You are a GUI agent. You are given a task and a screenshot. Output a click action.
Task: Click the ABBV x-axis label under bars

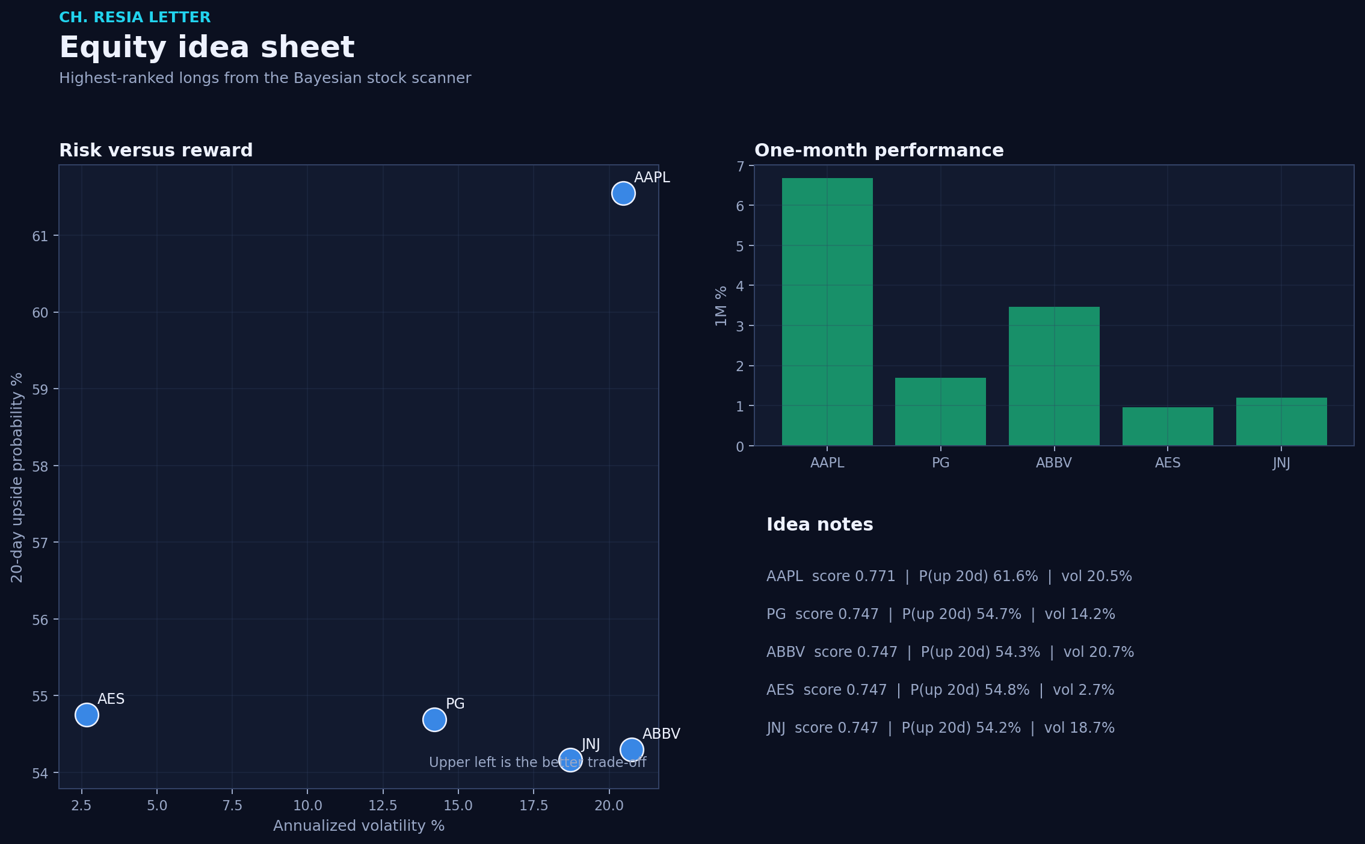[x=1054, y=463]
